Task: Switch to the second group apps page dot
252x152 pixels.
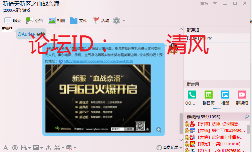Action: 219,109
